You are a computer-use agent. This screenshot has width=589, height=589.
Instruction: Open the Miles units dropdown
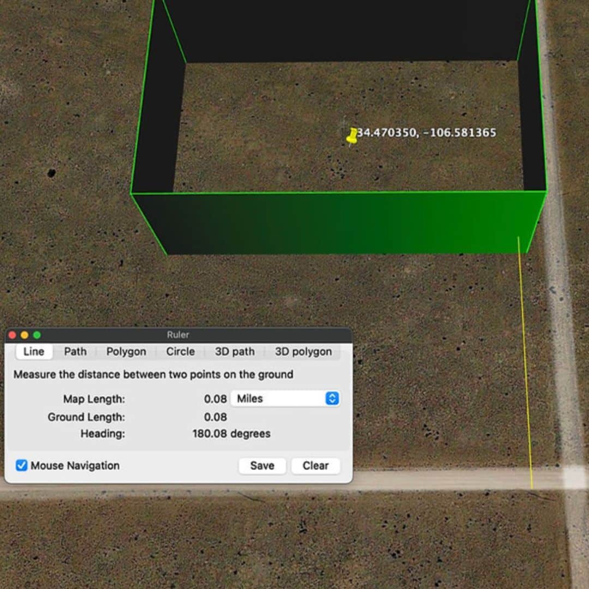coord(285,399)
